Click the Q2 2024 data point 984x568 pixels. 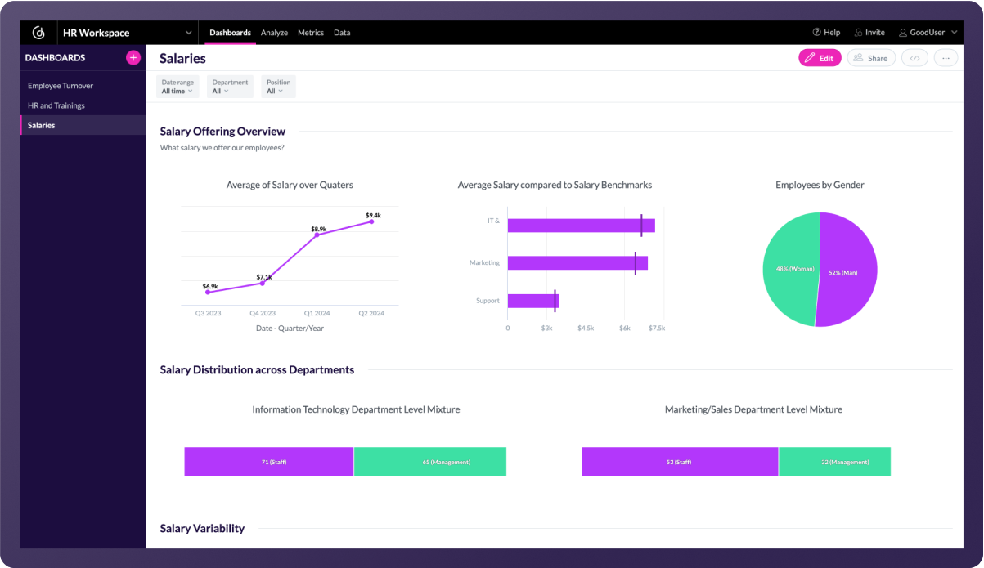tap(371, 221)
